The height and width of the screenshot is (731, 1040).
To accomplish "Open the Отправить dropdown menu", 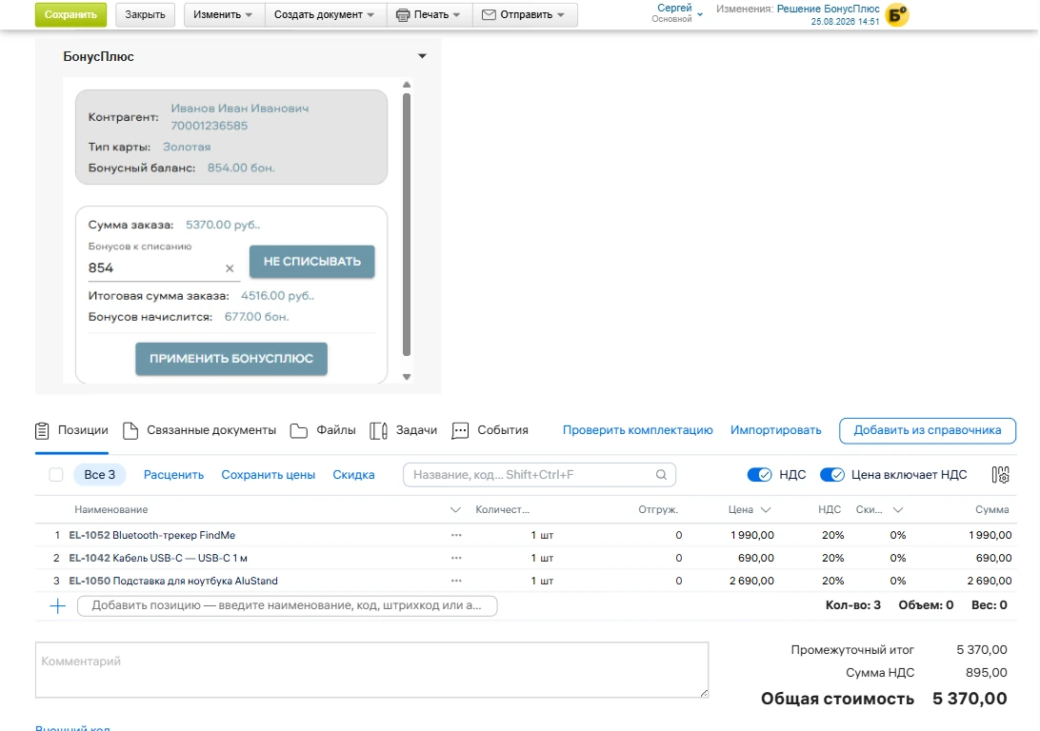I will point(525,14).
